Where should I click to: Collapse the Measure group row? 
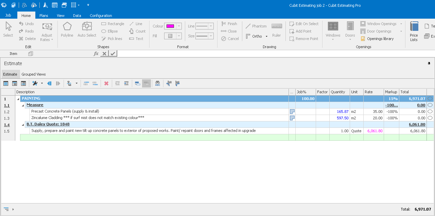(x=23, y=105)
